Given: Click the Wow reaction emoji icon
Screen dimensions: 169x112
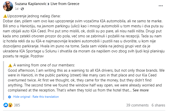Looking at the screenshot, I should [10, 105].
